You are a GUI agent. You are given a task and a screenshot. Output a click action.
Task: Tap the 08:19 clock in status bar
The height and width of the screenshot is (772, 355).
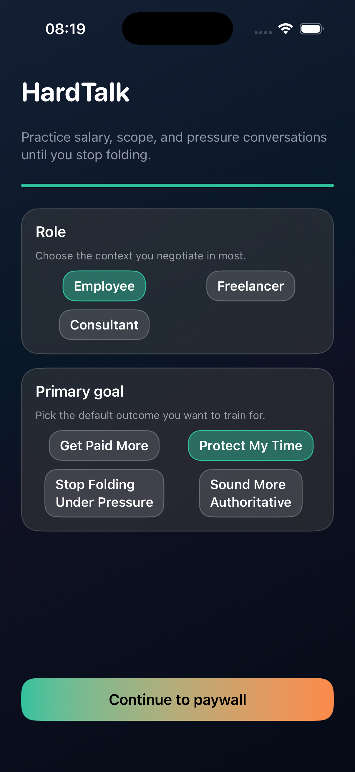pyautogui.click(x=65, y=29)
